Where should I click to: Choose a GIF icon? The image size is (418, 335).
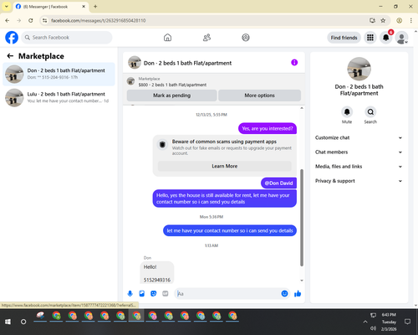tap(166, 294)
